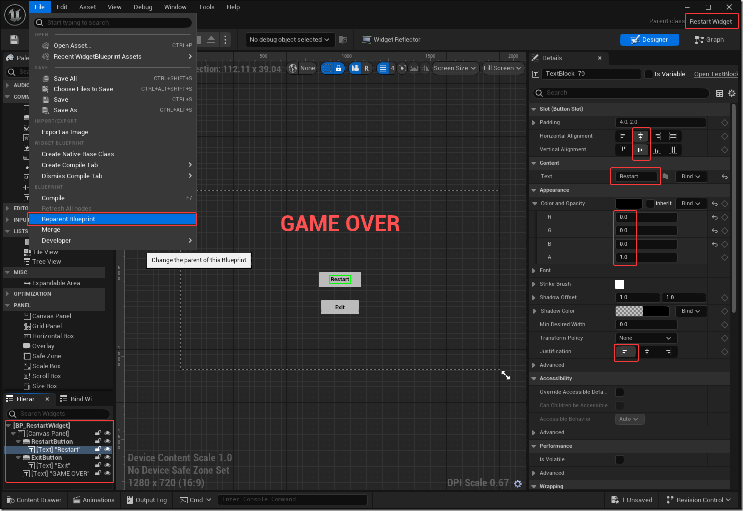Click the lock icon on ExitButton row
743x511 pixels.
click(x=98, y=458)
